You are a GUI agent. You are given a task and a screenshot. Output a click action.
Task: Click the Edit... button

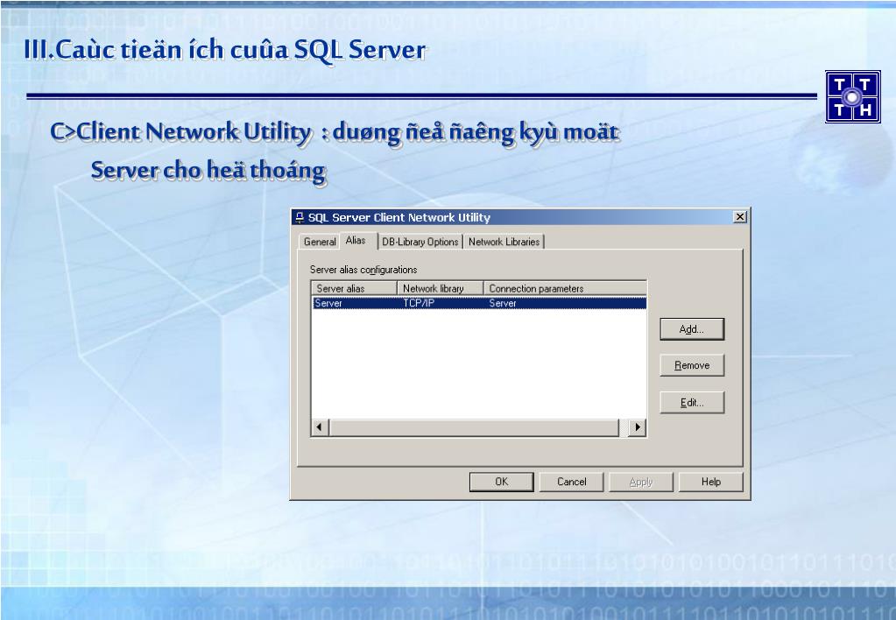point(692,402)
